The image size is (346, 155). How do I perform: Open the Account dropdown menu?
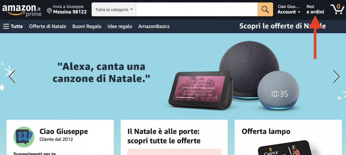289,9
